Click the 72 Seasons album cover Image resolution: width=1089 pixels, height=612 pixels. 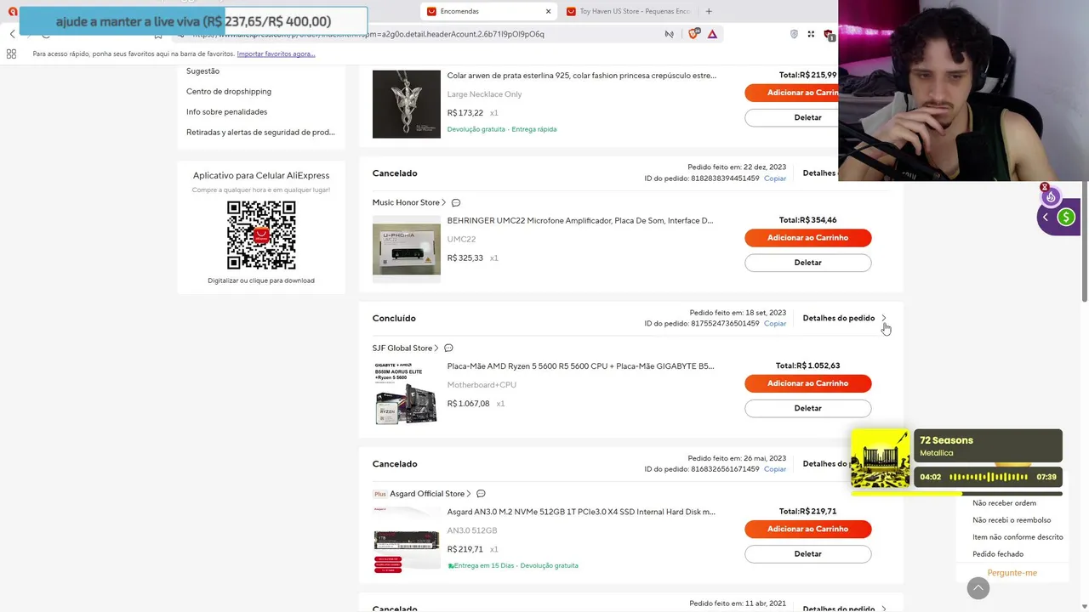pyautogui.click(x=881, y=459)
